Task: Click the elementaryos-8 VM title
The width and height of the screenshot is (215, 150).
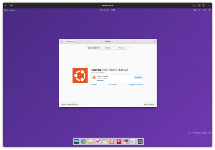Action: [x=107, y=5]
